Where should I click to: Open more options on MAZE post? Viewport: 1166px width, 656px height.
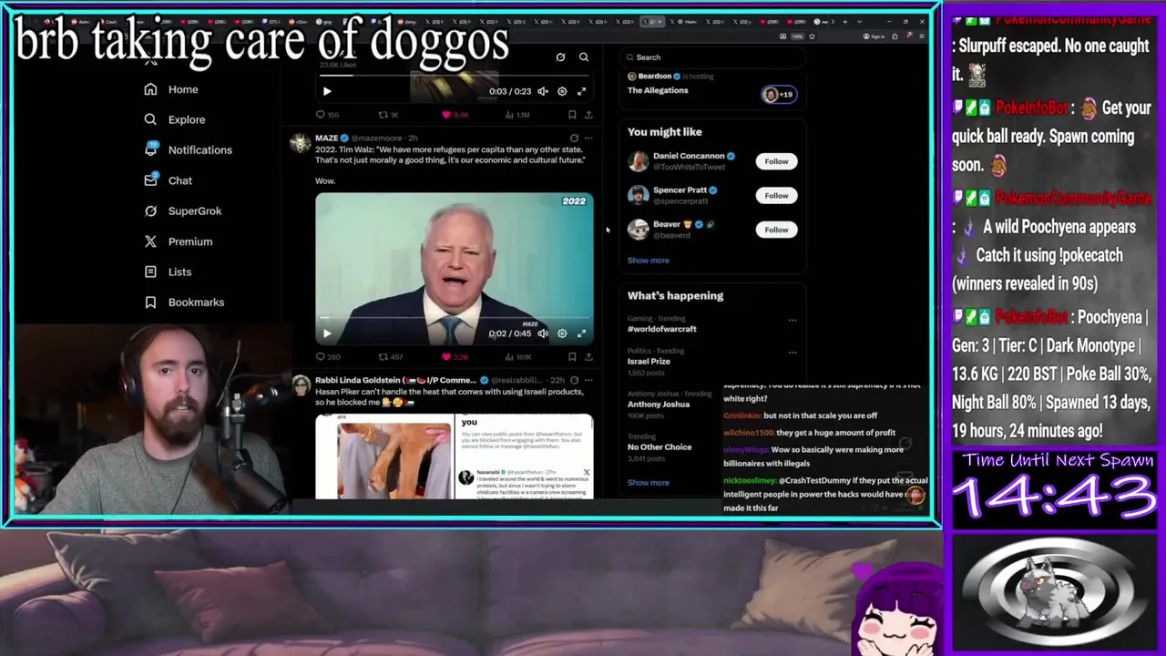tap(588, 138)
